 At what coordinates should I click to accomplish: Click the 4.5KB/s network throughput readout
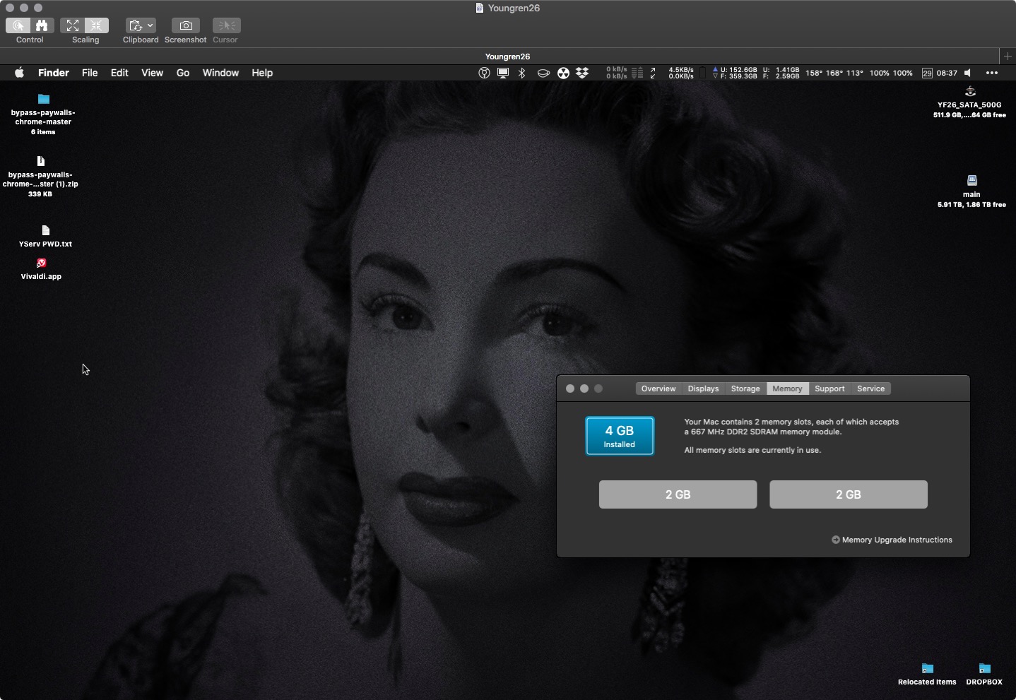pos(681,73)
